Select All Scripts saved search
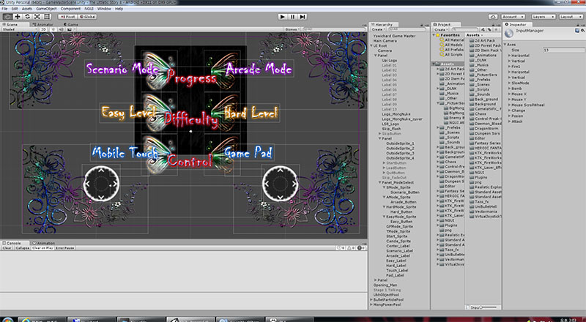Image resolution: width=586 pixels, height=322 pixels. (x=451, y=55)
